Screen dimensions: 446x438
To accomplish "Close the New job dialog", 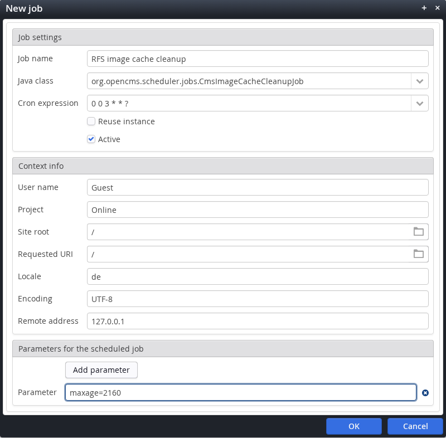I will pyautogui.click(x=438, y=8).
